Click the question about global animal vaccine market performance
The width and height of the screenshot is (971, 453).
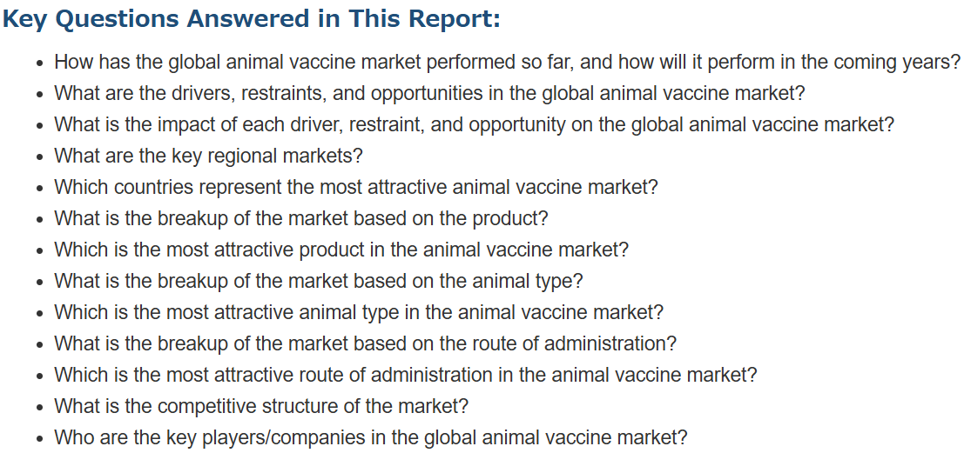click(507, 63)
